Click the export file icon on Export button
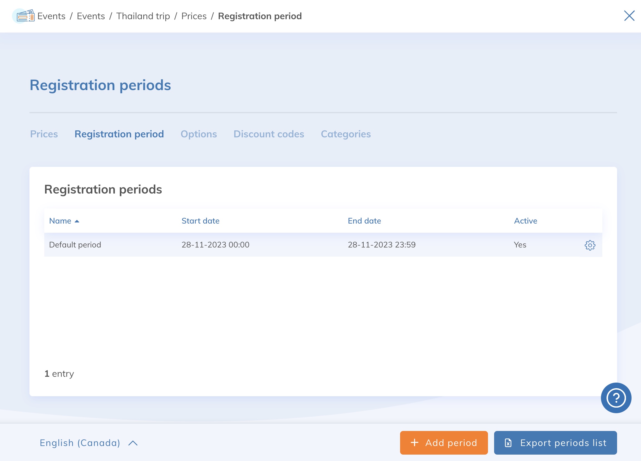Screen dimensions: 641x461 click(x=508, y=443)
